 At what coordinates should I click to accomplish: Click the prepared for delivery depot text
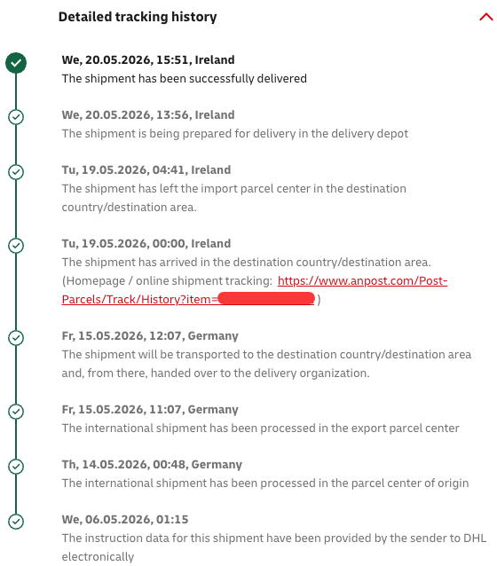[235, 134]
